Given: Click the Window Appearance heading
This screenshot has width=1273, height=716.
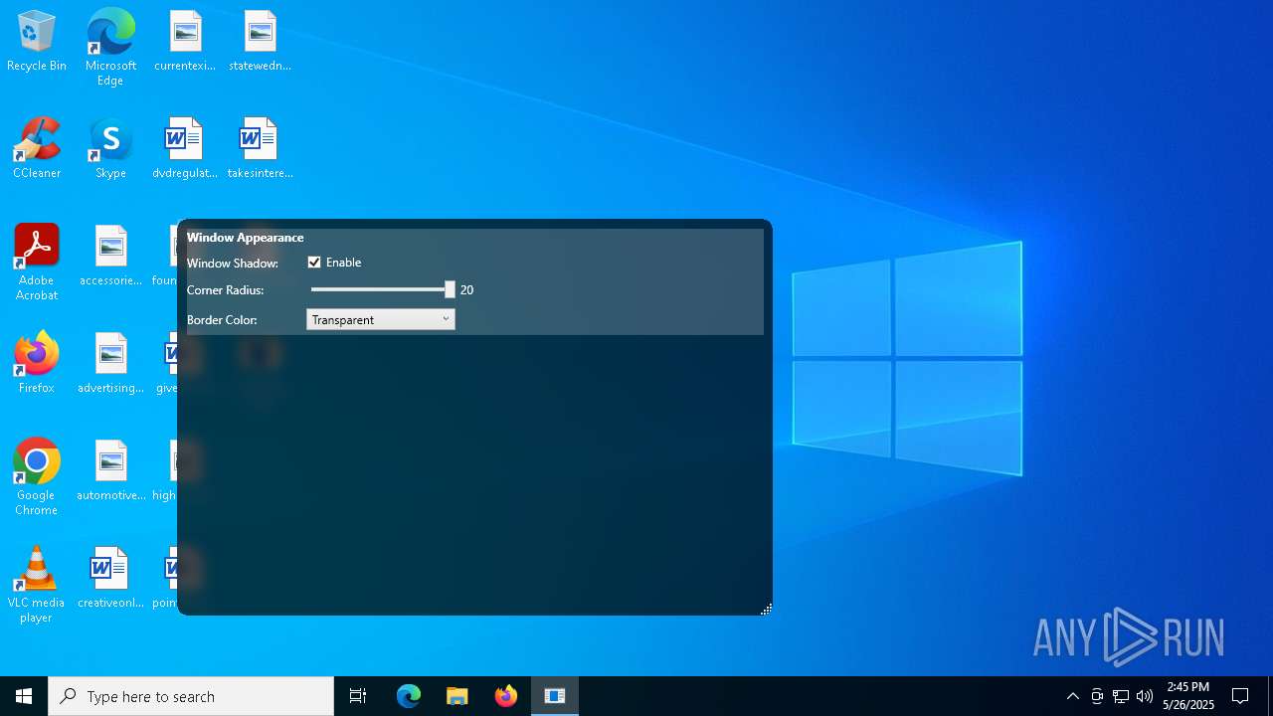Looking at the screenshot, I should tap(246, 238).
